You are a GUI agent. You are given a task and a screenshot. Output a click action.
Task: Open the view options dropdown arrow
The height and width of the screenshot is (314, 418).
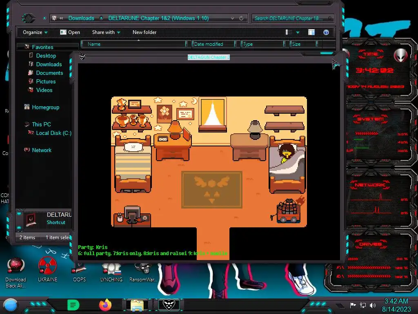click(298, 32)
